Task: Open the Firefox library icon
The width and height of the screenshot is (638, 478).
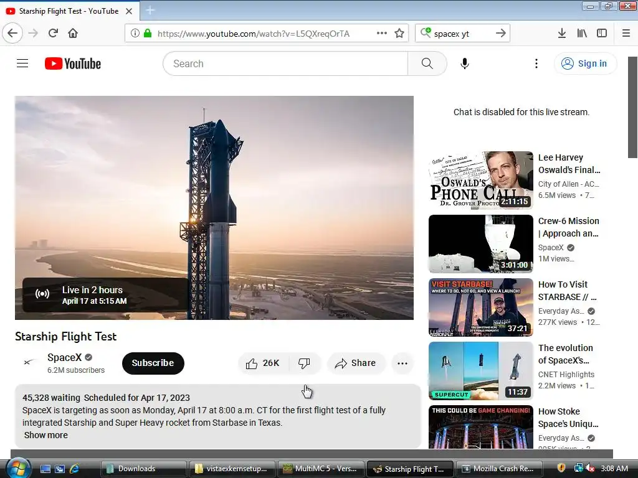Action: pos(582,33)
